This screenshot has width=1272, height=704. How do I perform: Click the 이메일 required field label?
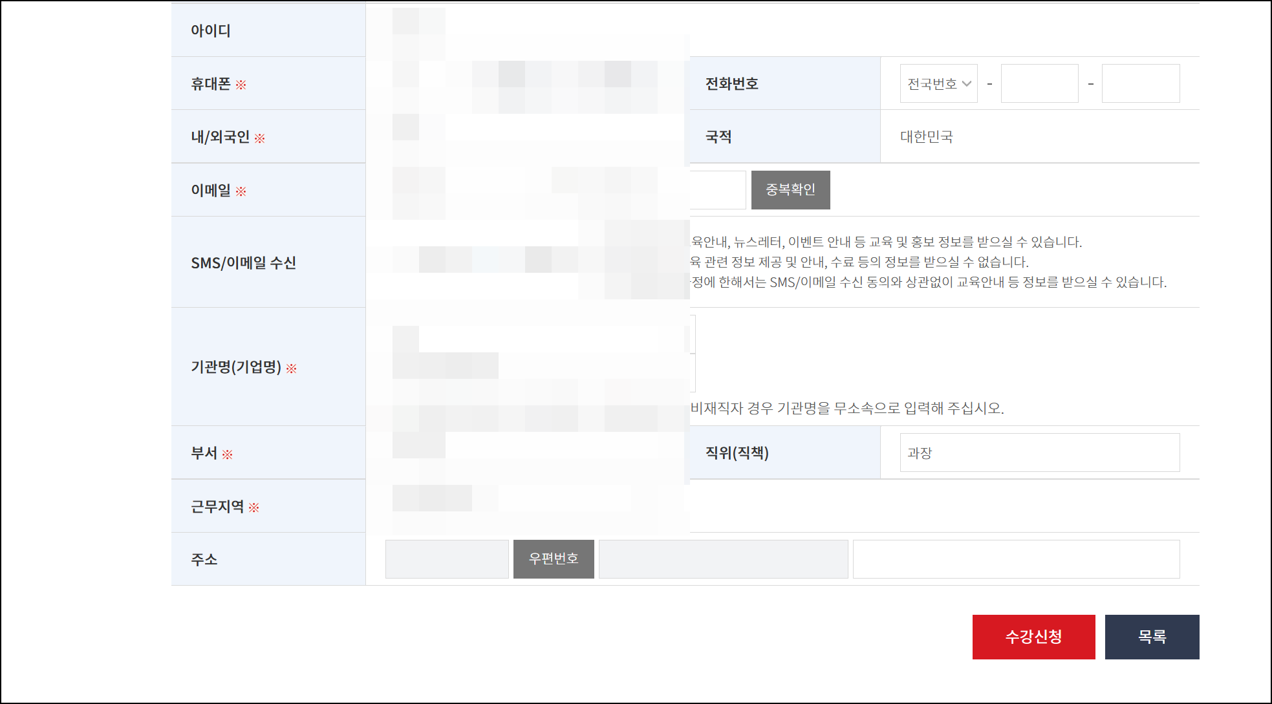(211, 190)
